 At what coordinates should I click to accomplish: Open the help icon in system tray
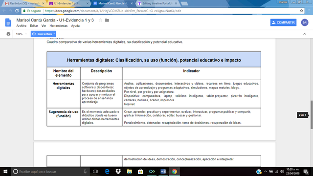(259, 172)
